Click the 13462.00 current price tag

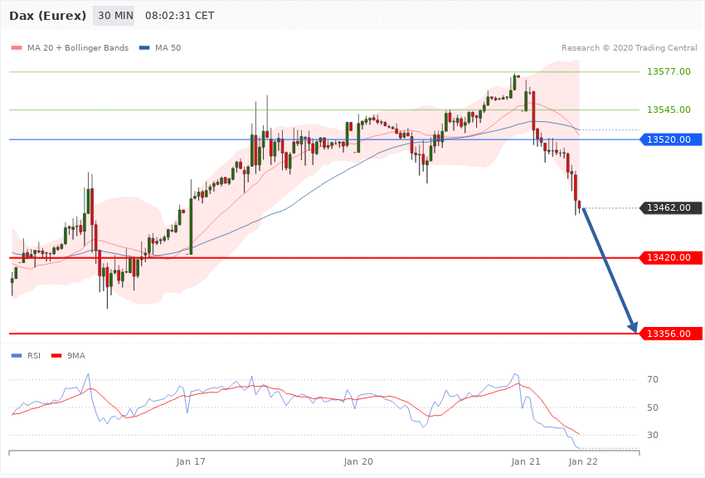tap(670, 207)
